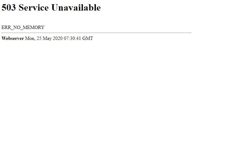Click the time 07:30:41

73,38
